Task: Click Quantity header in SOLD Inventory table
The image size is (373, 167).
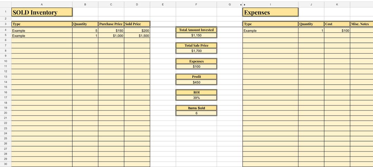Action: (x=85, y=24)
